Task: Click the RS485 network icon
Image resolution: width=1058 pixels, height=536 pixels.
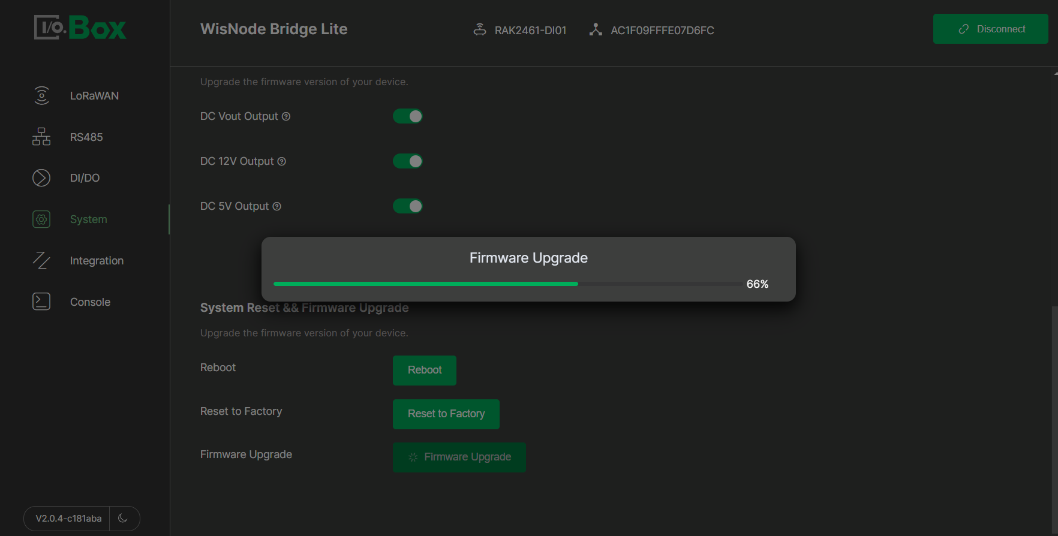Action: coord(41,137)
